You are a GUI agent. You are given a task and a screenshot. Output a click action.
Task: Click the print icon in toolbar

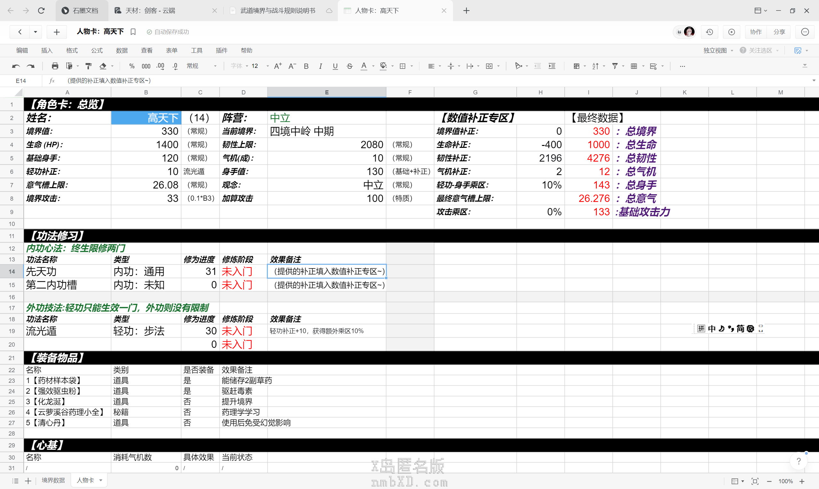coord(55,66)
